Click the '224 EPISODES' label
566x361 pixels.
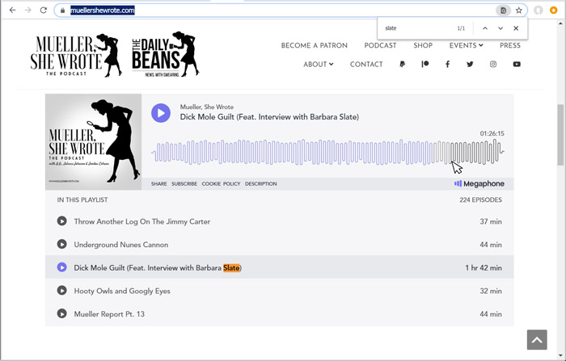[x=480, y=199]
